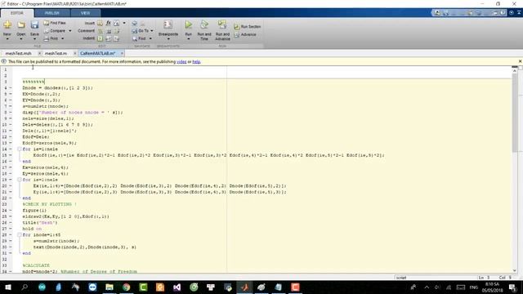The height and width of the screenshot is (294, 523).
Task: Click the Run and Time icon
Action: [x=204, y=24]
